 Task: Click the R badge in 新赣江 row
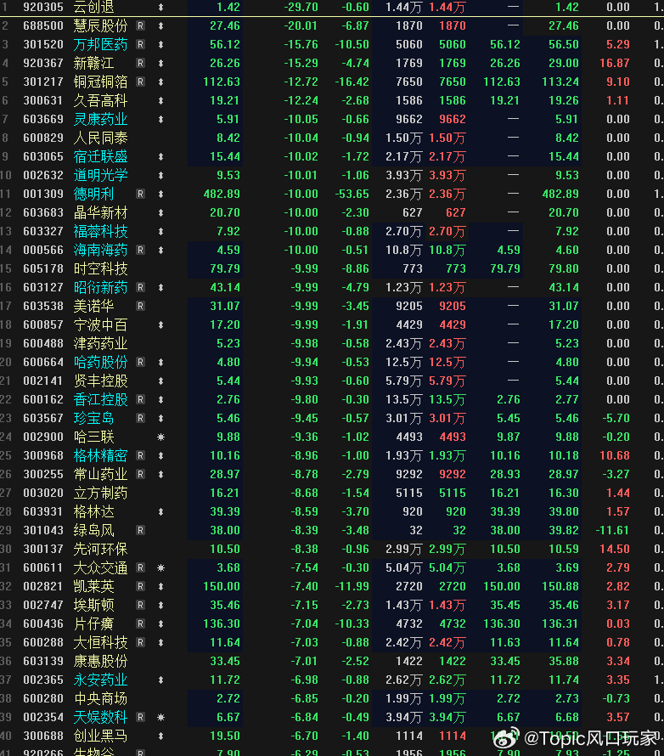coord(141,63)
